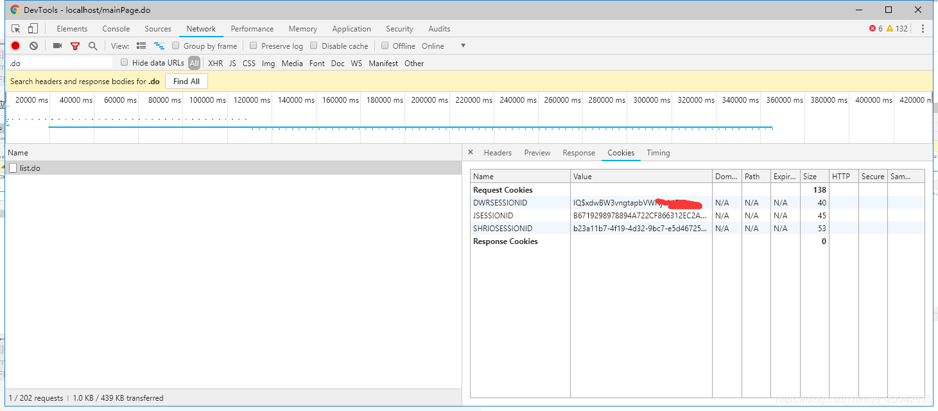938x411 pixels.
Task: Stop recording network log
Action: 15,46
